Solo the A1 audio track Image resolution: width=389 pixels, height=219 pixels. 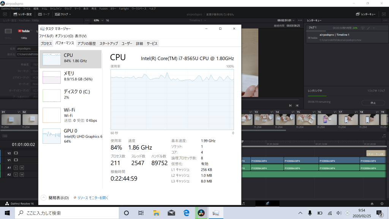[x=16, y=168]
